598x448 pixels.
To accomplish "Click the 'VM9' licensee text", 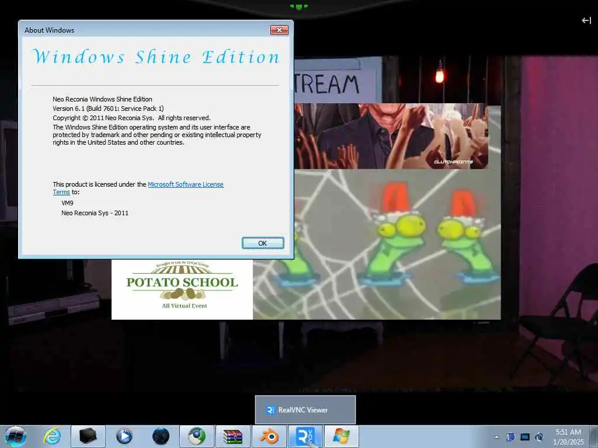I will (68, 203).
